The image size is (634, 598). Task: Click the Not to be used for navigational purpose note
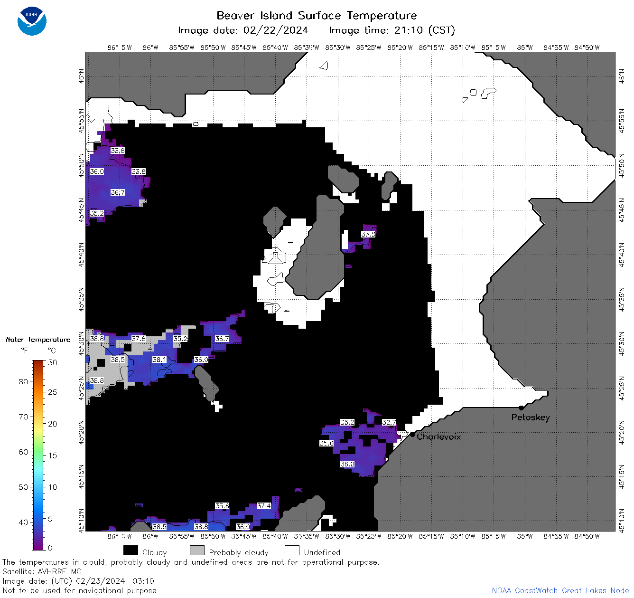pyautogui.click(x=79, y=591)
